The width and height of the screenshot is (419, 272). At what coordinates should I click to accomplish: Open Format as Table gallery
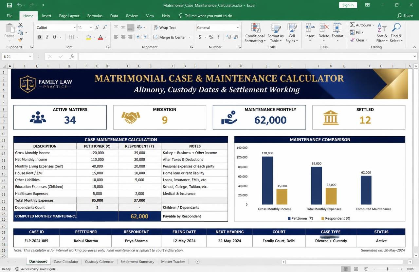[276, 33]
